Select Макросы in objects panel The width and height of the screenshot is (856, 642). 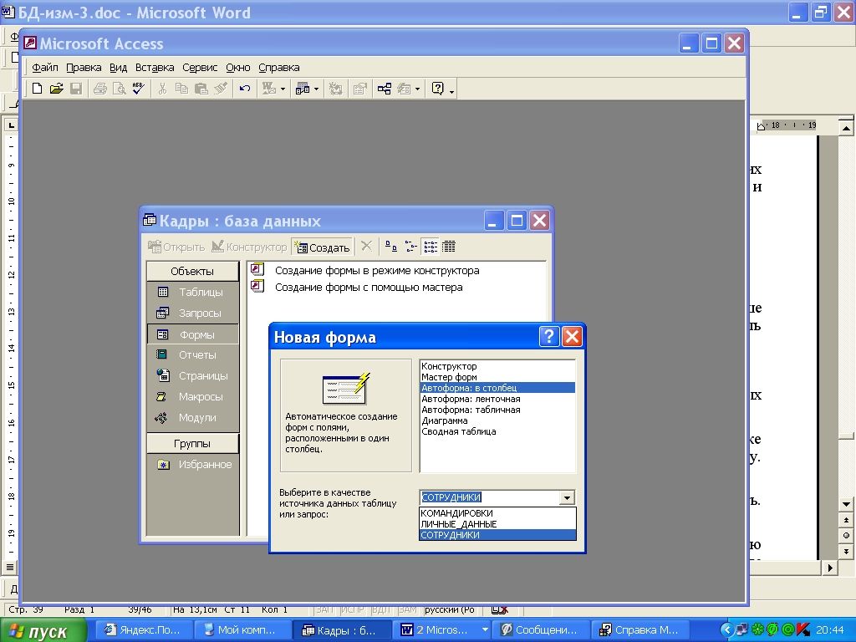[193, 397]
